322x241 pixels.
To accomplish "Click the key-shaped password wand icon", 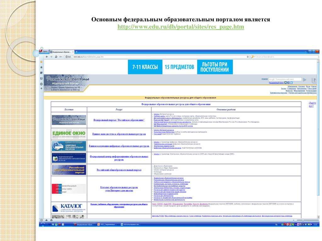I will [x=61, y=57].
